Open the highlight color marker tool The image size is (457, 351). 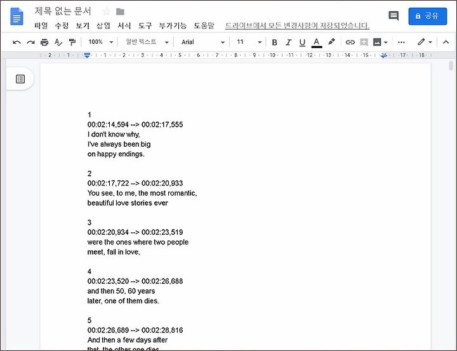(331, 42)
